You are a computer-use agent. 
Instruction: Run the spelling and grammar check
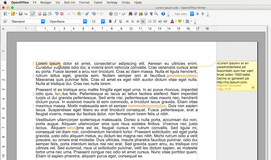[57, 14]
